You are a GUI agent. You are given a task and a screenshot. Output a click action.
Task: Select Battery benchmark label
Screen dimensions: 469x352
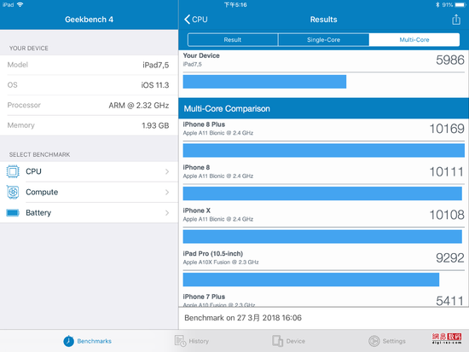click(38, 212)
